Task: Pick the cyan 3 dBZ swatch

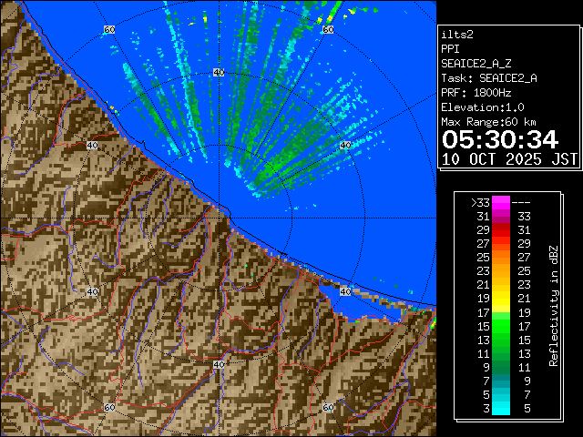Action: 501,407
